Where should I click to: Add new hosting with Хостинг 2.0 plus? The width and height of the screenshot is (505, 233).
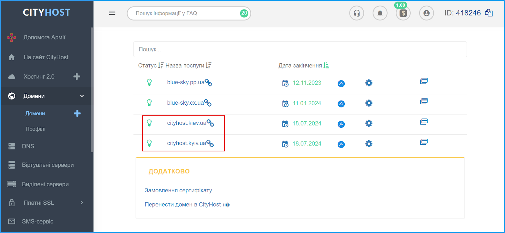[77, 77]
